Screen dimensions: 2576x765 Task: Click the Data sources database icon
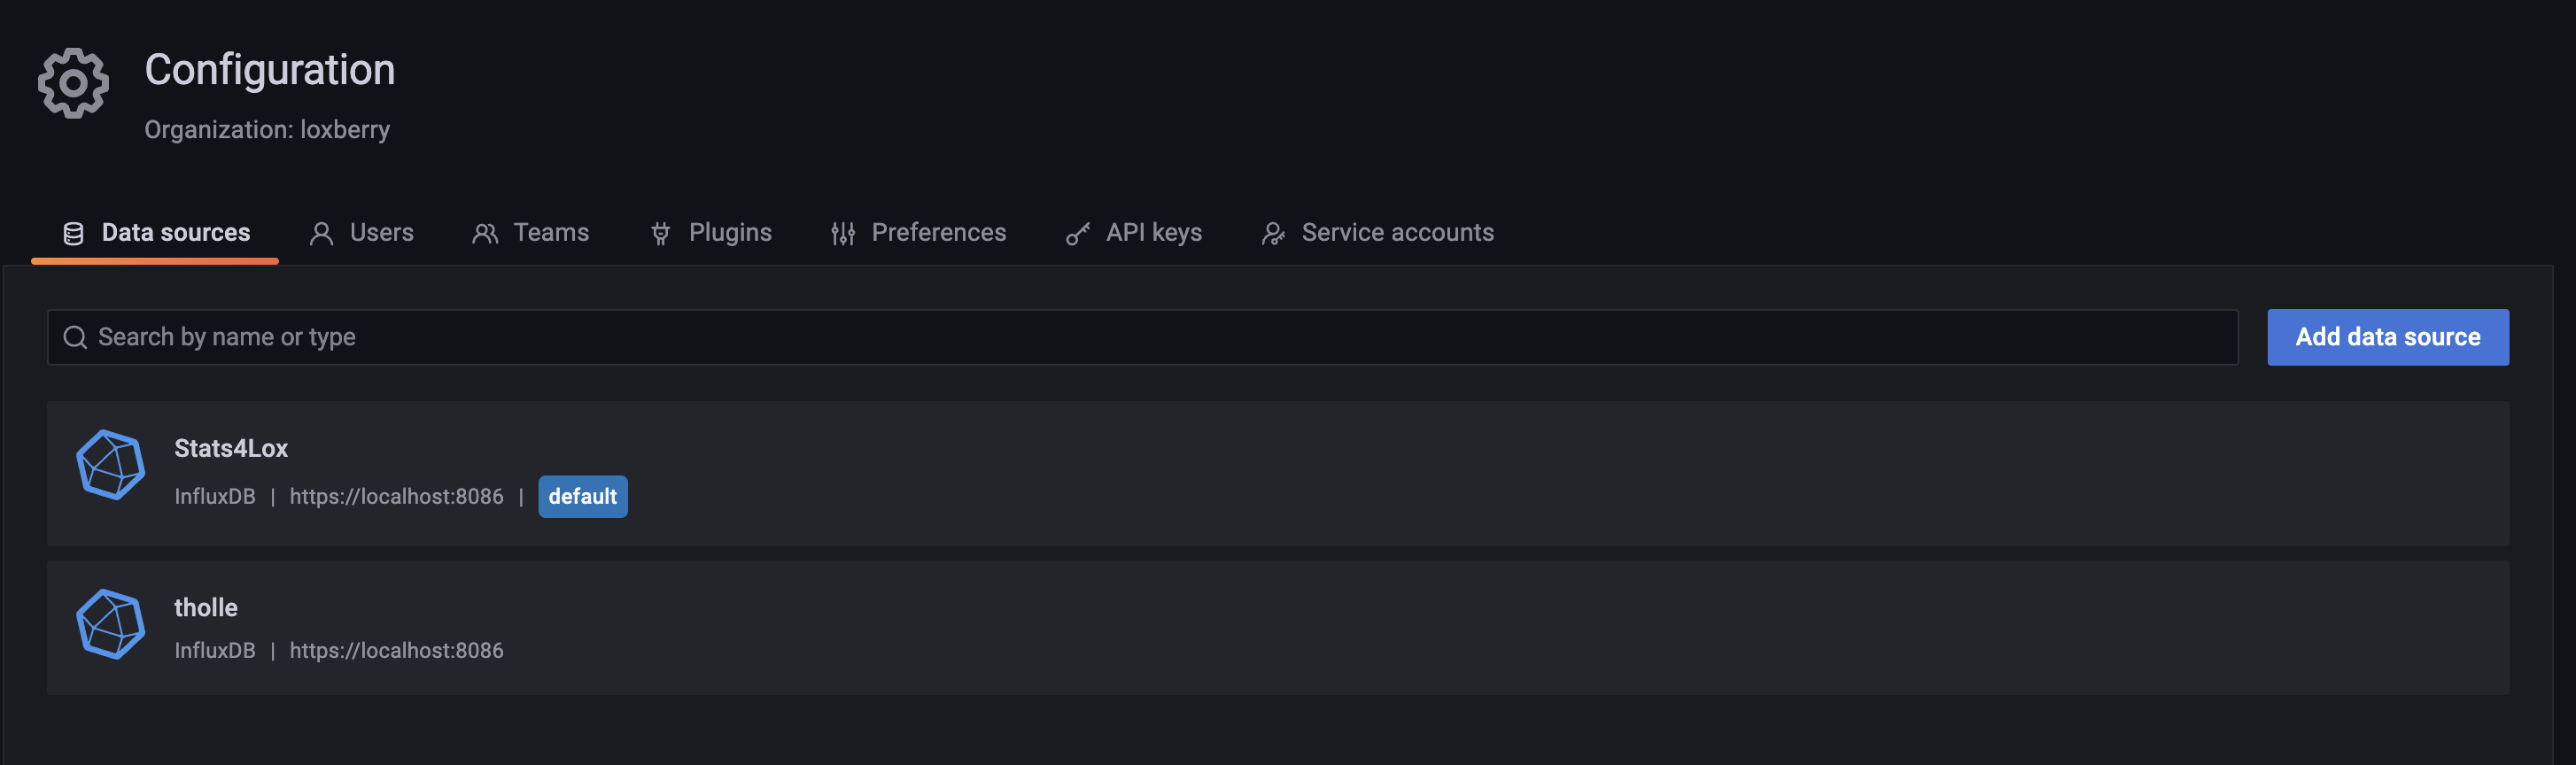[x=73, y=234]
